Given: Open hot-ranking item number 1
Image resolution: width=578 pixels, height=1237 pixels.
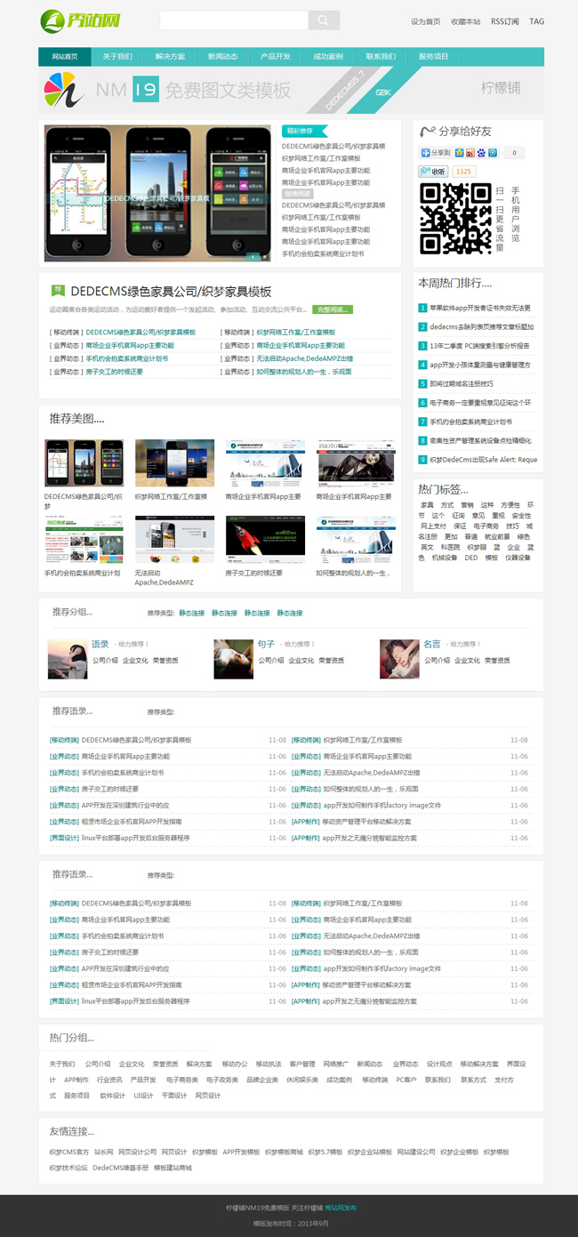Looking at the screenshot, I should 480,308.
